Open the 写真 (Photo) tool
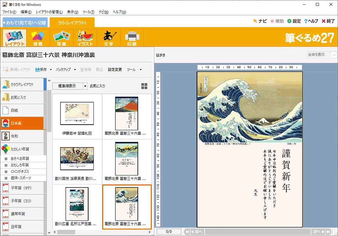Image resolution: width=338 pixels, height=236 pixels. (61, 38)
